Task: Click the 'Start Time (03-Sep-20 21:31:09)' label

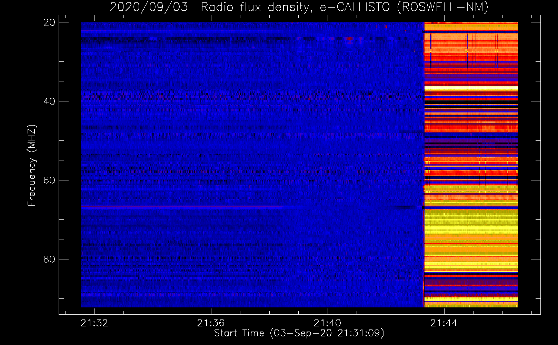Action: pyautogui.click(x=299, y=333)
